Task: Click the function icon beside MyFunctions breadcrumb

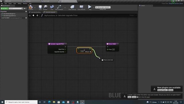Action: [42, 15]
